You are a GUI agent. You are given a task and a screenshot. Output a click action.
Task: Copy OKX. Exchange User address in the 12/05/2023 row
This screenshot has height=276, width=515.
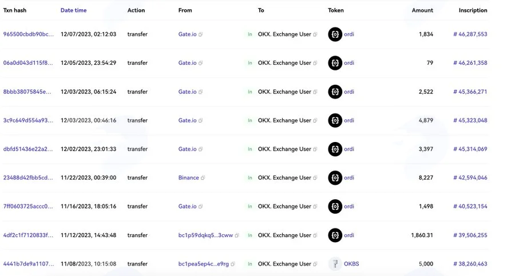(315, 63)
